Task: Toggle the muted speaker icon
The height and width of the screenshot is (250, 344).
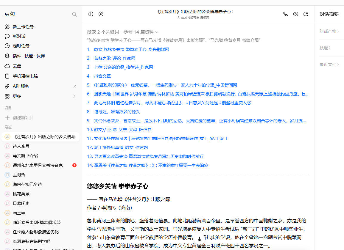Action: 296,14
